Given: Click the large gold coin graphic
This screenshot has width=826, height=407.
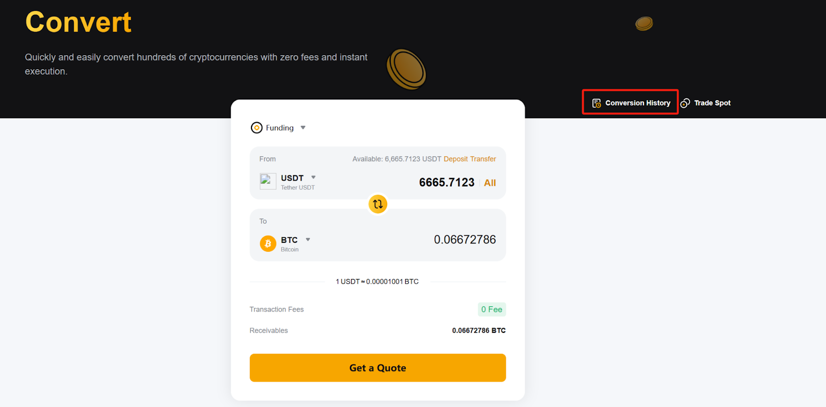Looking at the screenshot, I should tap(407, 69).
